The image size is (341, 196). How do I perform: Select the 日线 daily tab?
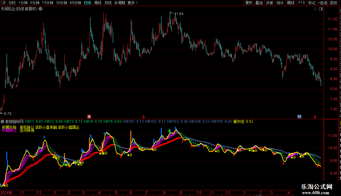88,3
